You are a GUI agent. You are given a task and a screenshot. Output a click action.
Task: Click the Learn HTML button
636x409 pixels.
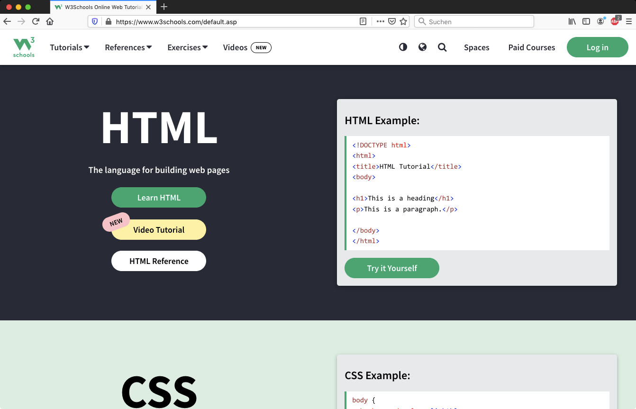[x=159, y=198]
